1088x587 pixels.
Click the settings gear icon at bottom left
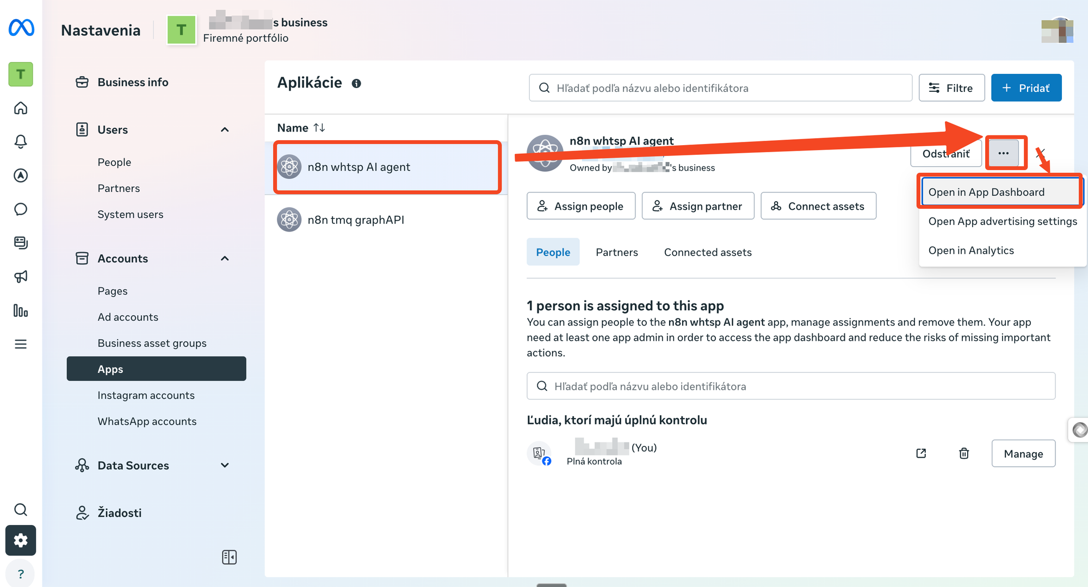click(21, 540)
